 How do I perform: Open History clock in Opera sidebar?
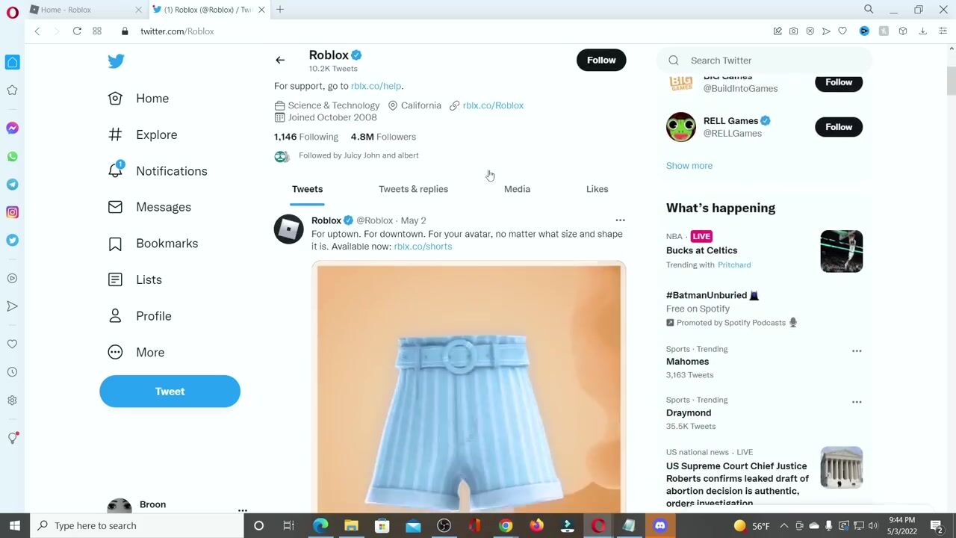[12, 372]
